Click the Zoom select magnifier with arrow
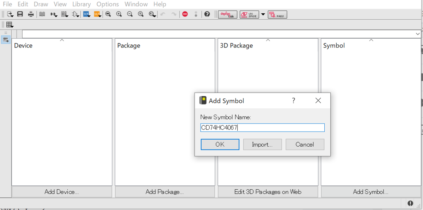Viewport: 423px width, 210px height. 152,14
